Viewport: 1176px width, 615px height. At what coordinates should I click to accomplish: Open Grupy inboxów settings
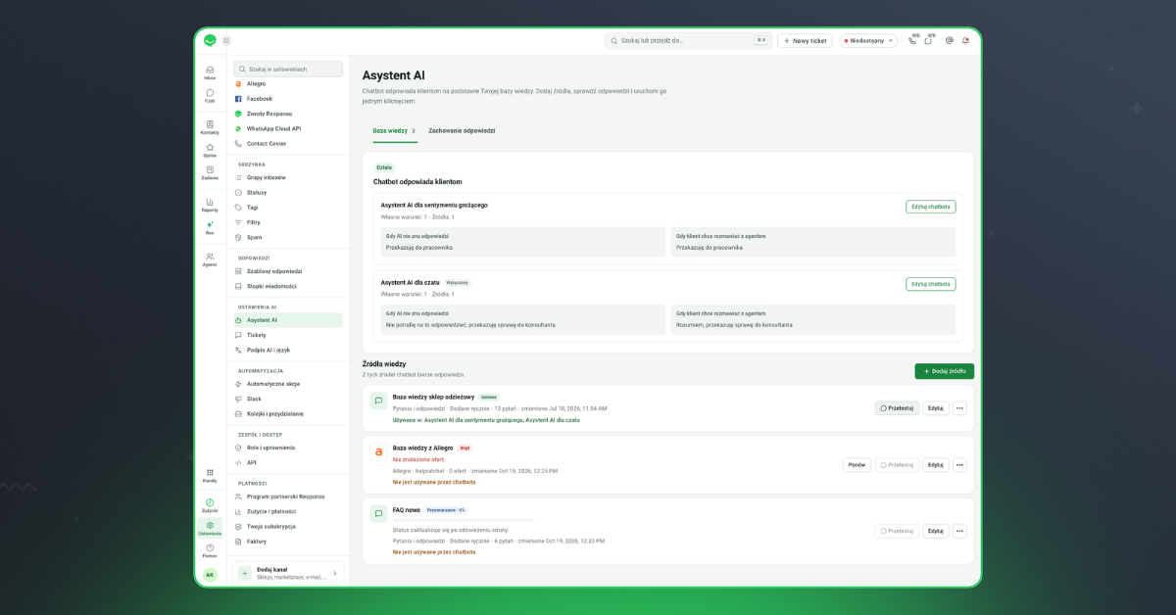pyautogui.click(x=288, y=177)
